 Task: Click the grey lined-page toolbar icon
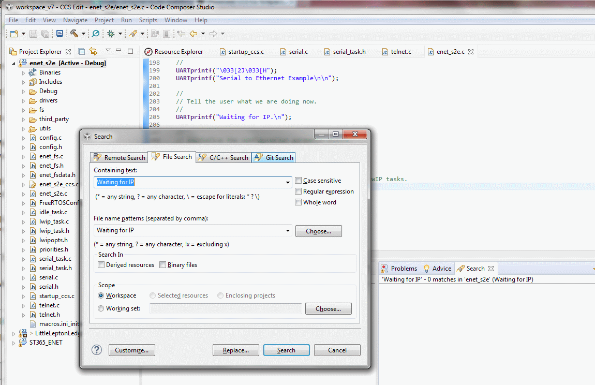pos(167,34)
